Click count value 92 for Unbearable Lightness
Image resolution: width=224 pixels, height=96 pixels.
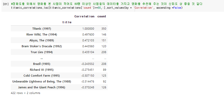105,81
